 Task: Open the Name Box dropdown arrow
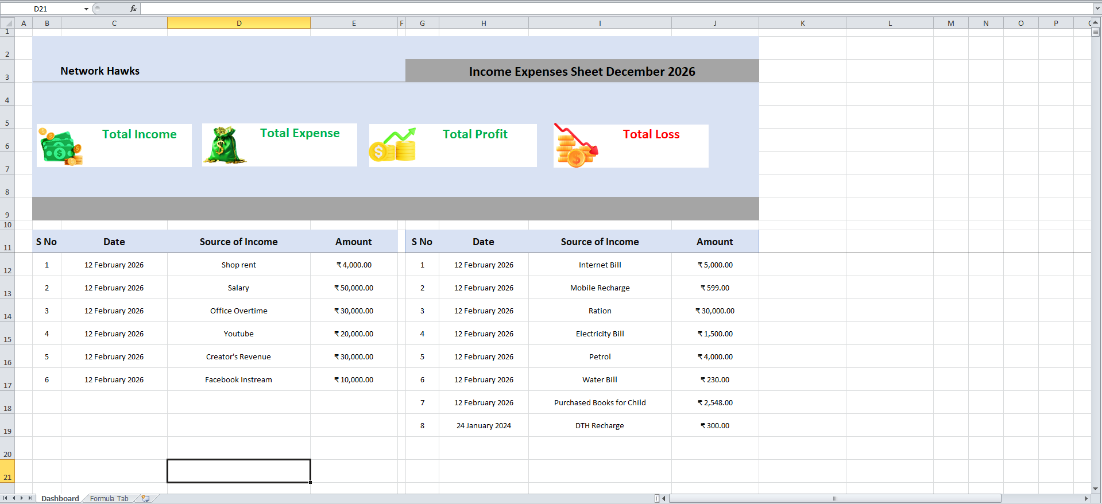pyautogui.click(x=86, y=9)
